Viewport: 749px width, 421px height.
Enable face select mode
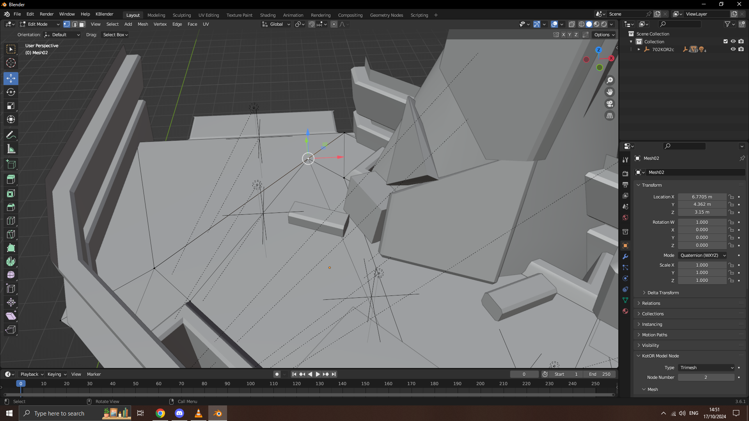click(82, 24)
